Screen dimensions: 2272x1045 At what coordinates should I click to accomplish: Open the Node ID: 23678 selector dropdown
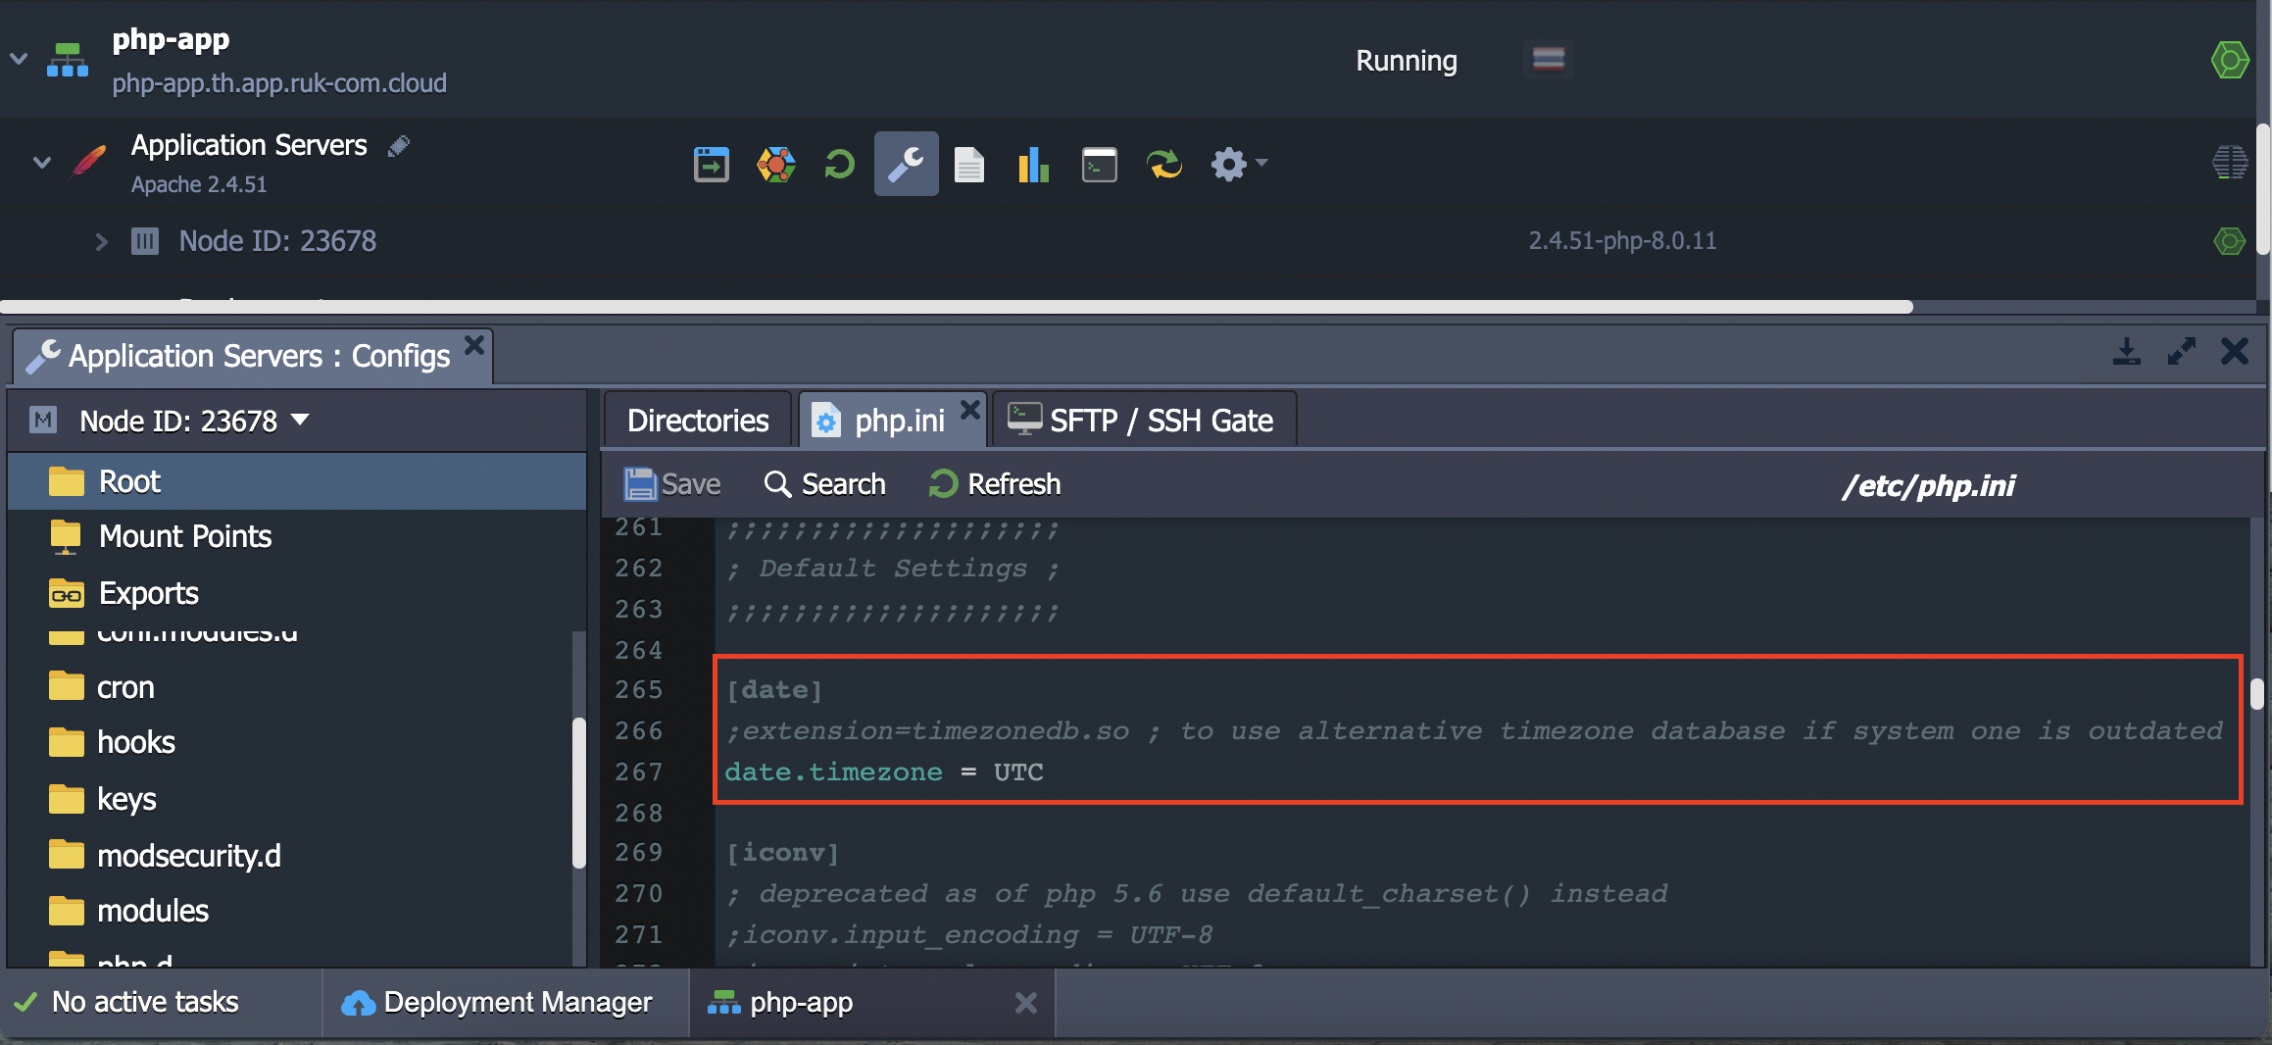pyautogui.click(x=194, y=422)
